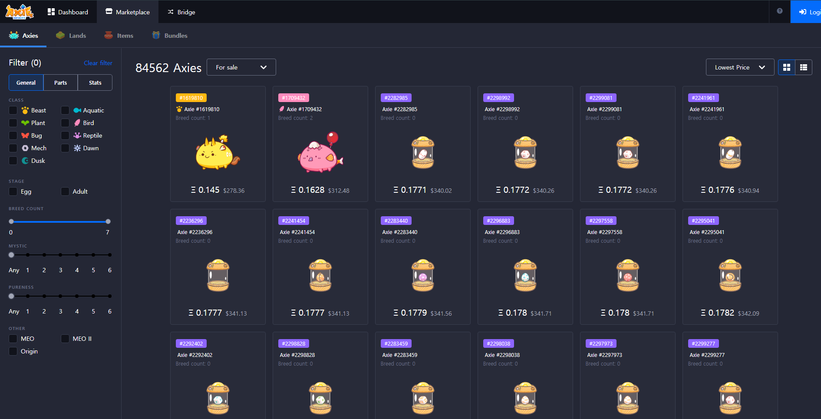
Task: Switch to list view layout
Action: pos(804,67)
